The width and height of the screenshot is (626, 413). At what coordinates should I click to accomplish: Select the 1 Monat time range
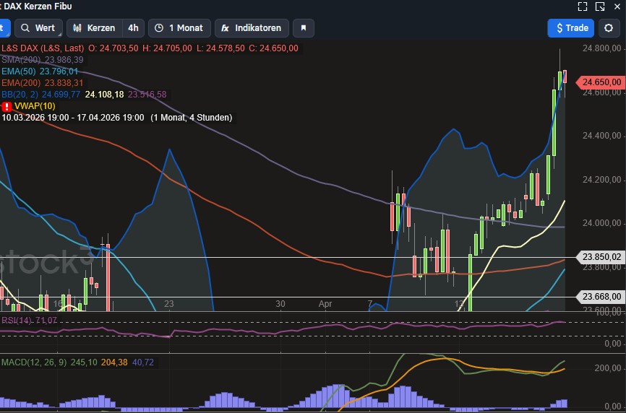coord(180,28)
